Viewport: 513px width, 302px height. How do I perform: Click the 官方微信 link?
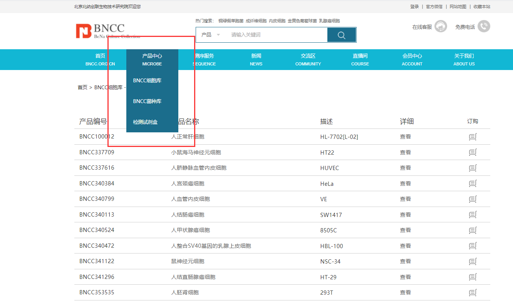pos(434,7)
